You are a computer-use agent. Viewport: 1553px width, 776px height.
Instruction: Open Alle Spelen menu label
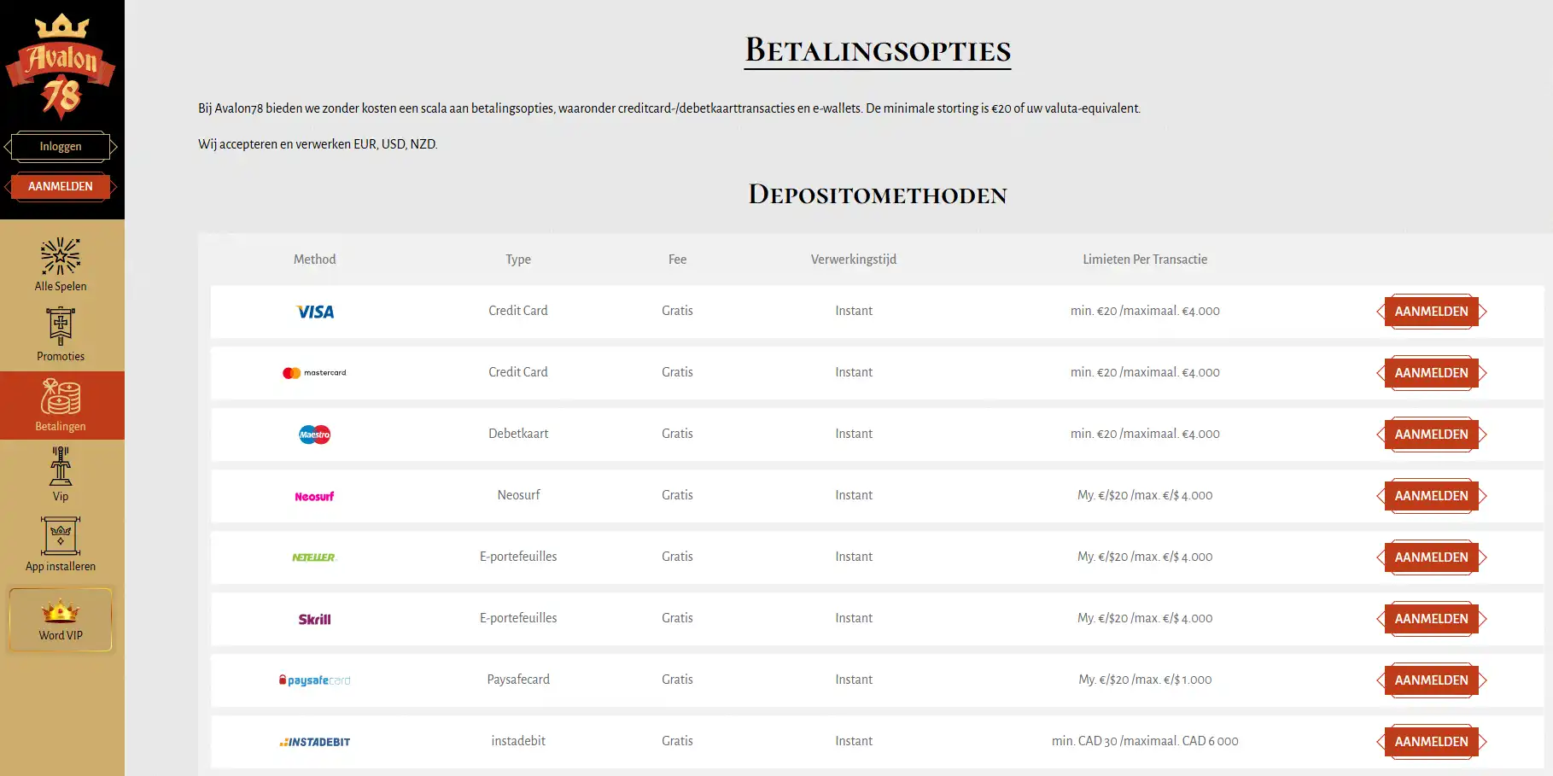pyautogui.click(x=61, y=287)
